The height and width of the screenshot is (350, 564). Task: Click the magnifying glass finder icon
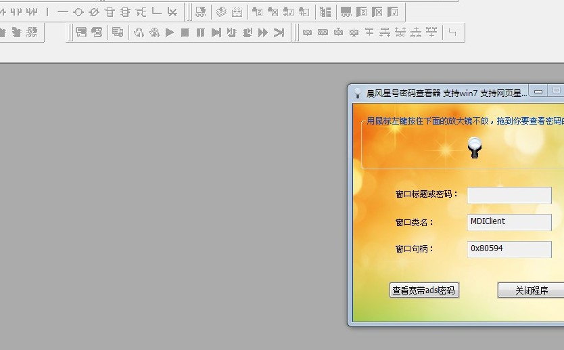(475, 147)
